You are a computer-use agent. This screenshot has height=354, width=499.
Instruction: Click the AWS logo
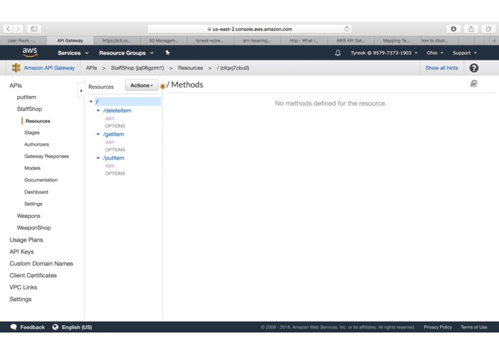[30, 52]
